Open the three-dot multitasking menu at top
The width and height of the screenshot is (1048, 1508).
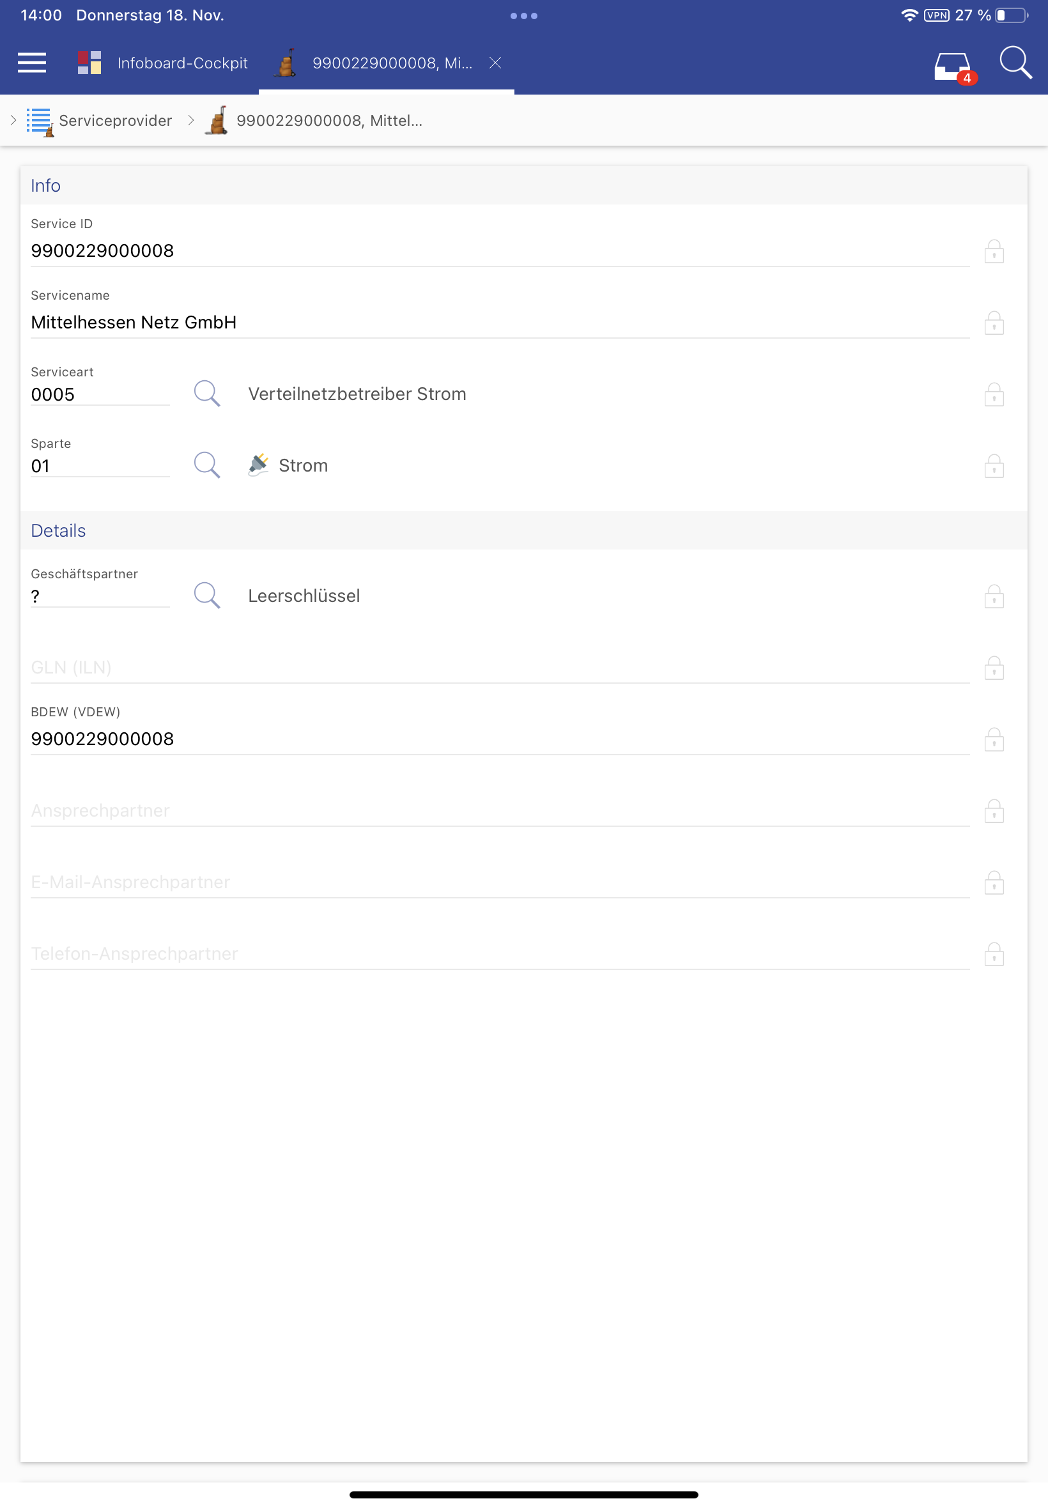523,16
